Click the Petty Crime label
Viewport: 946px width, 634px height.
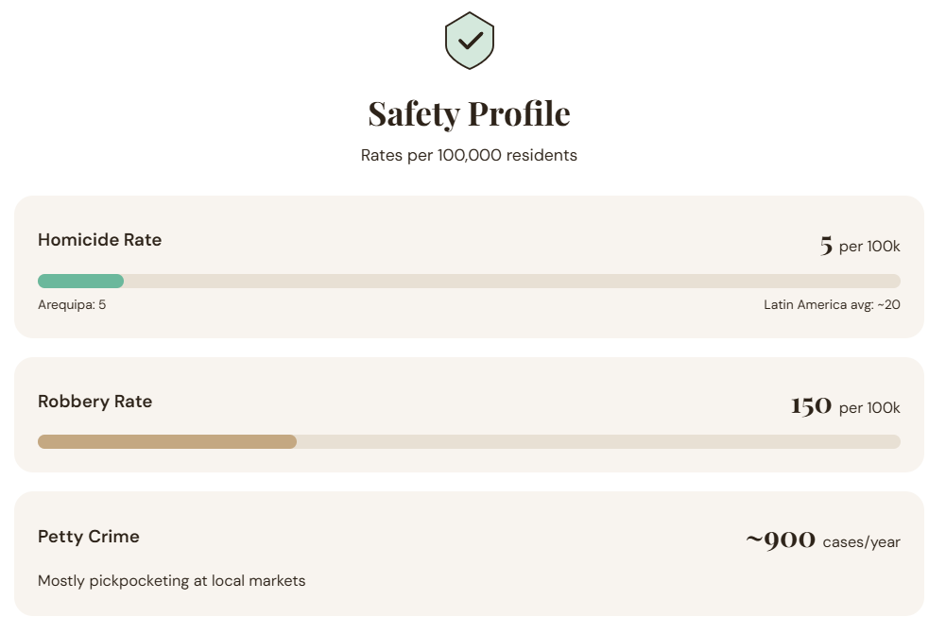pyautogui.click(x=89, y=537)
